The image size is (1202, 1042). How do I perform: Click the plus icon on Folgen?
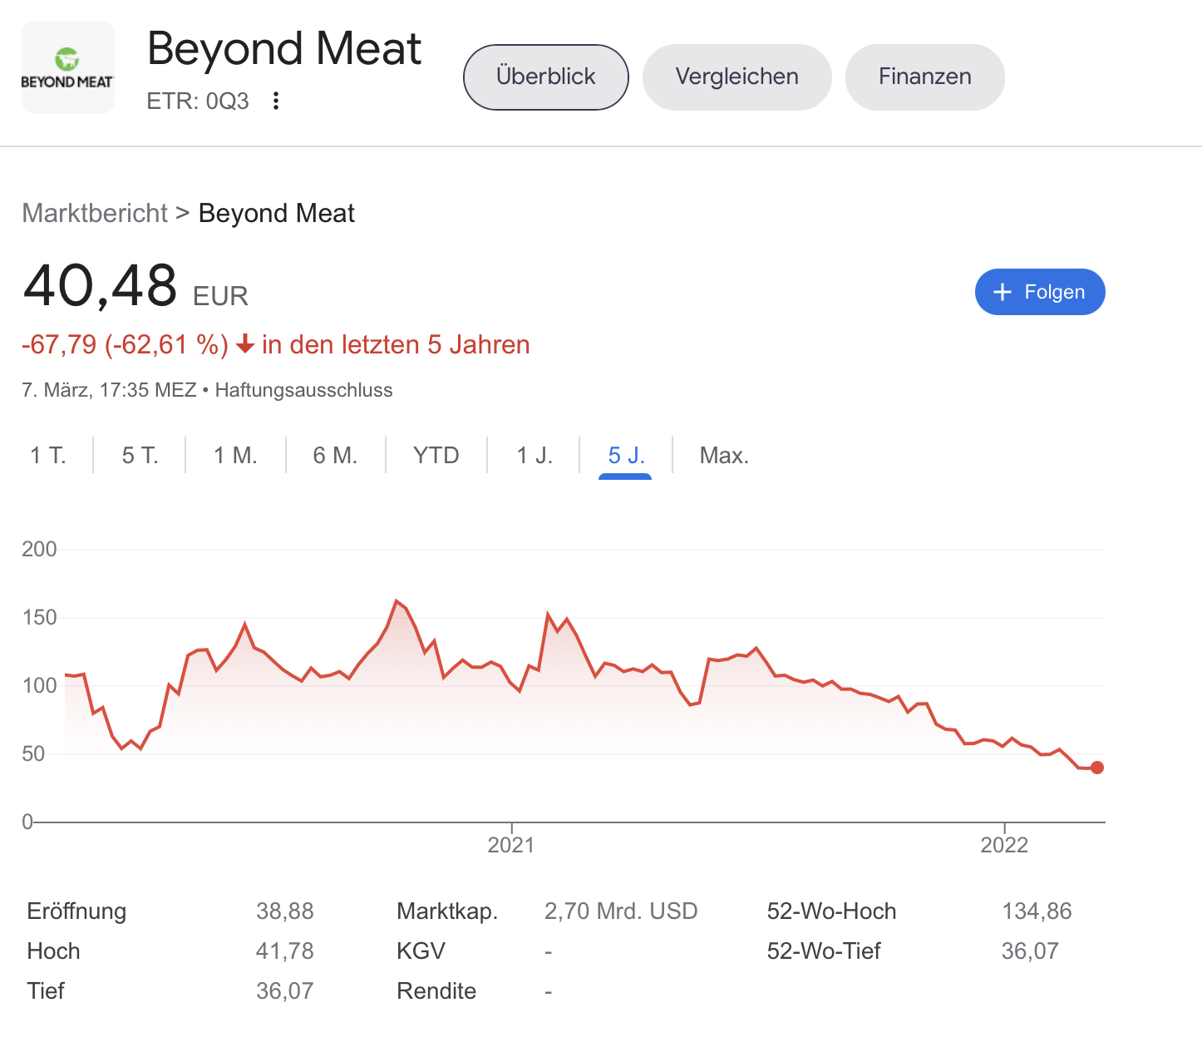1002,292
